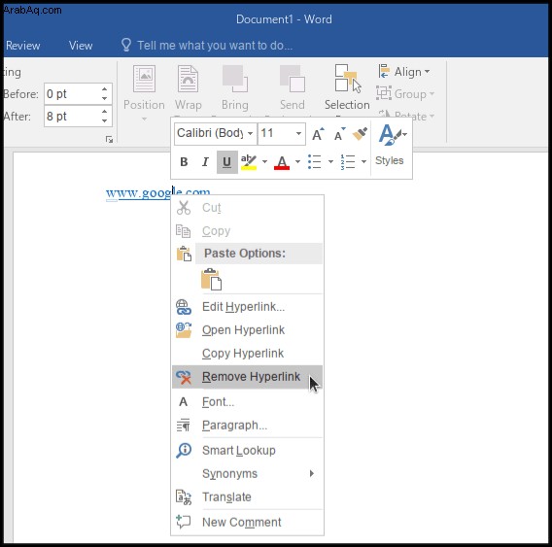This screenshot has width=552, height=547.
Task: Click the bullets list icon
Action: tap(314, 161)
